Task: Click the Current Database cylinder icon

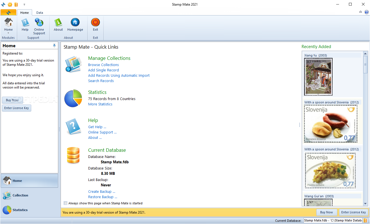Action: 73,155
